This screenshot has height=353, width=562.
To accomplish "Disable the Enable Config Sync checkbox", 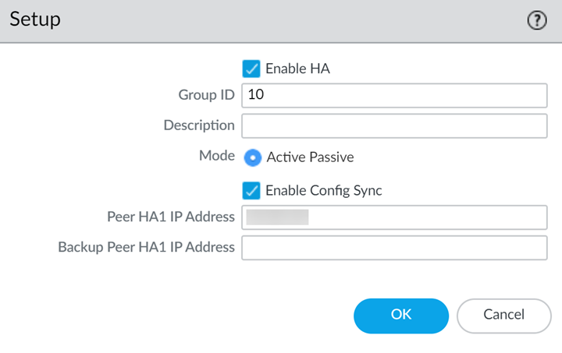I will coord(251,190).
